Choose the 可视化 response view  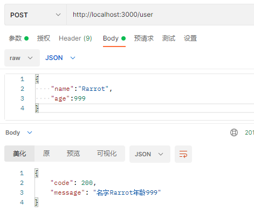pyautogui.click(x=107, y=154)
